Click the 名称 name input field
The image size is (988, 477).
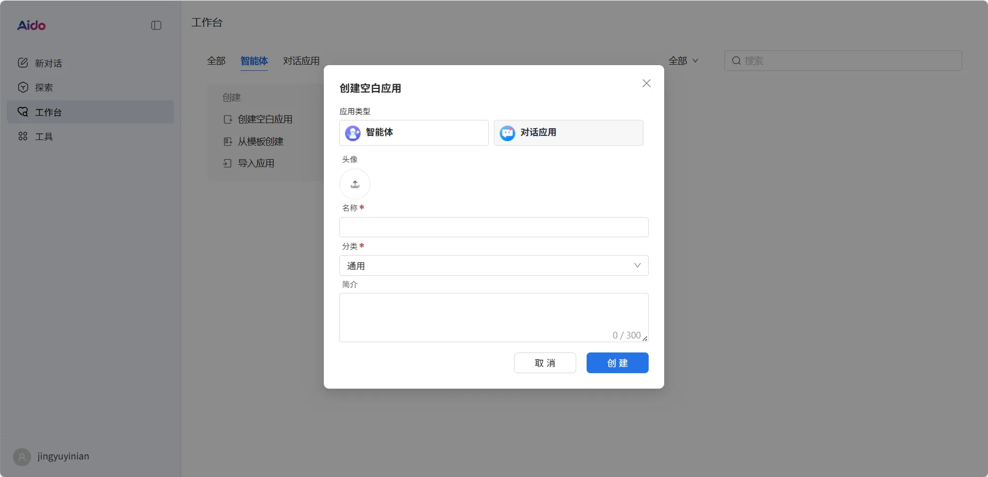(493, 227)
